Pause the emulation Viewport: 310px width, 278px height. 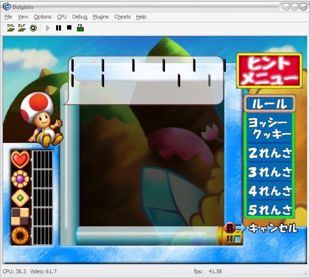[58, 28]
